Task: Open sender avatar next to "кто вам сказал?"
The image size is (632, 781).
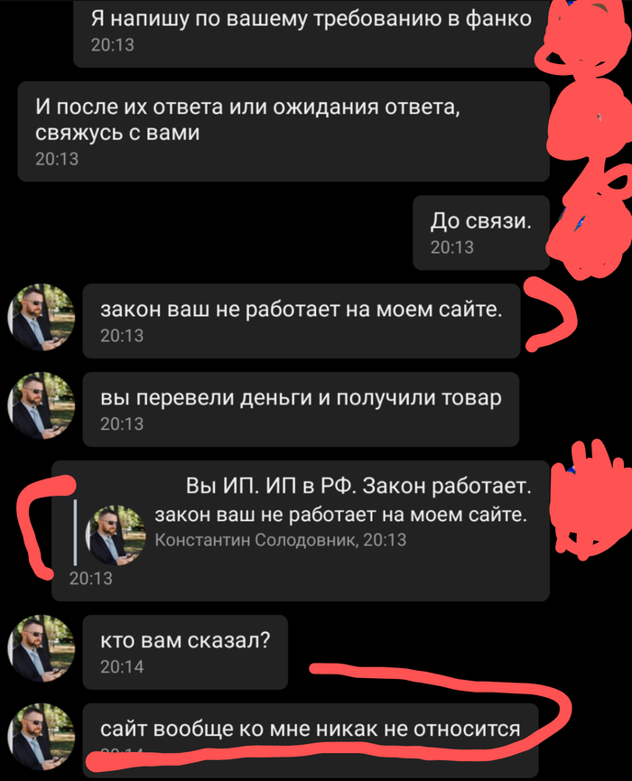Action: (42, 648)
